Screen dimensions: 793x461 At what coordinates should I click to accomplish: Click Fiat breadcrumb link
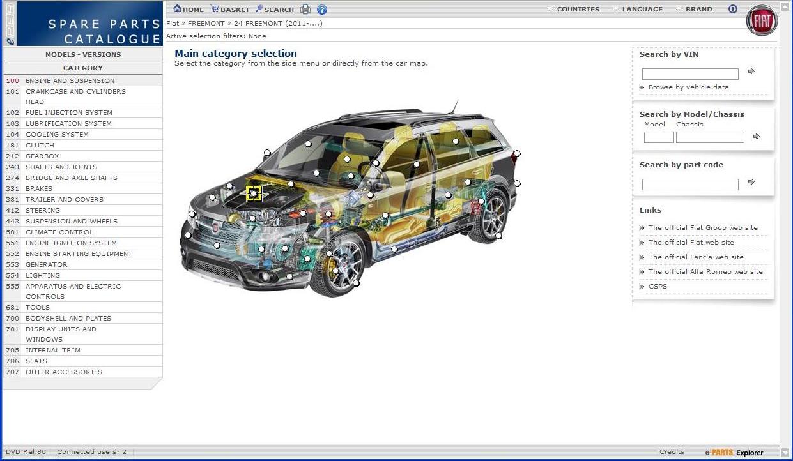click(173, 24)
